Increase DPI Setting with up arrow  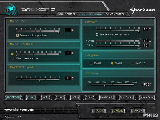[151, 83]
